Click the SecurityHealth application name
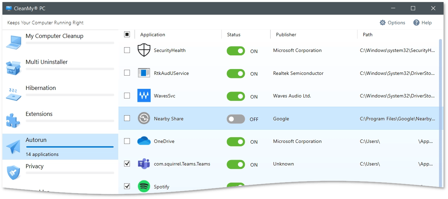This screenshot has width=448, height=199. pyautogui.click(x=170, y=50)
